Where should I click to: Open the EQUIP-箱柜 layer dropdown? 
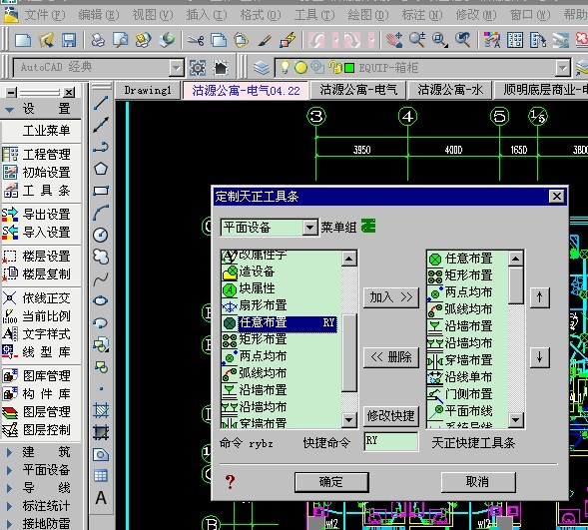tap(562, 68)
